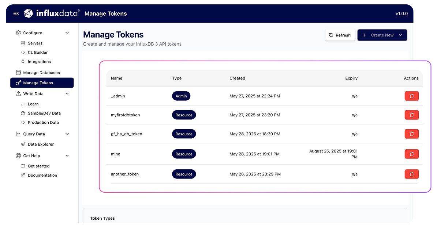Open Production Data page
Image resolution: width=437 pixels, height=235 pixels.
[43, 123]
